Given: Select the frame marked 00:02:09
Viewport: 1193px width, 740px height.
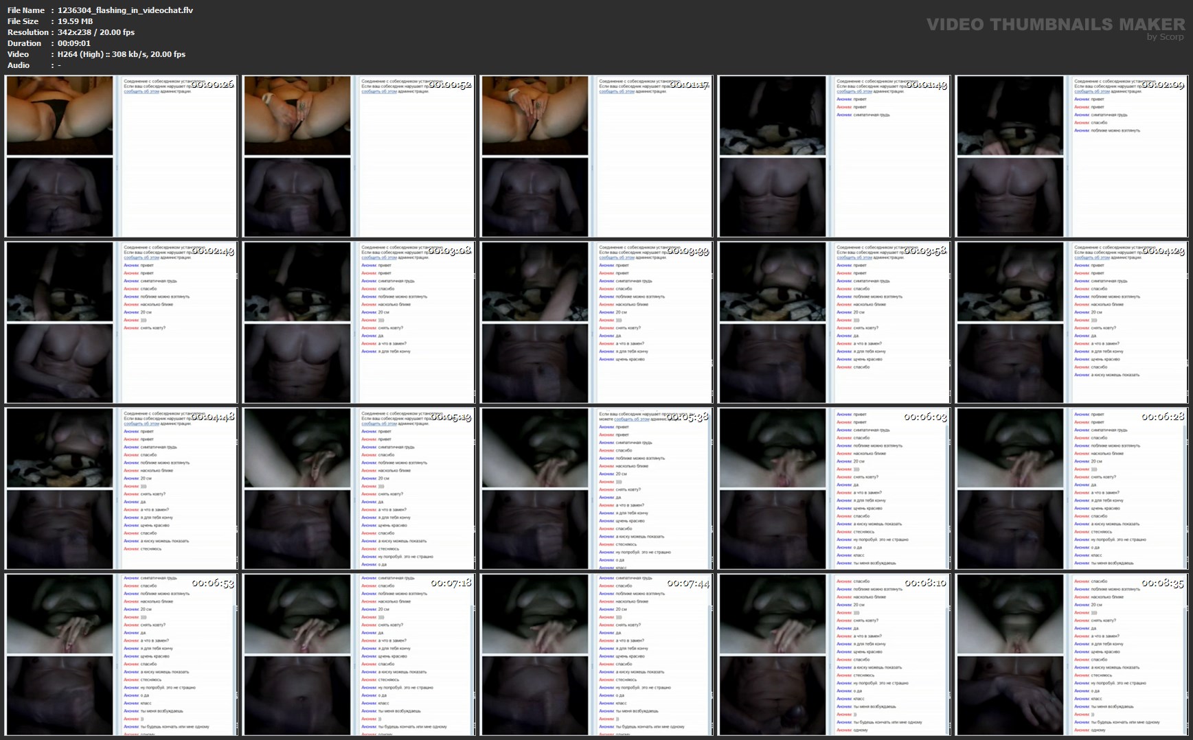Looking at the screenshot, I should tap(1071, 156).
